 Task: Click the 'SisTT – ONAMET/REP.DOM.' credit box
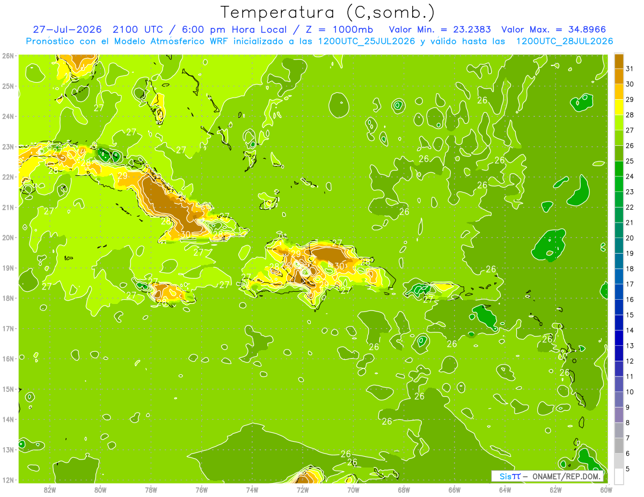coord(547,476)
